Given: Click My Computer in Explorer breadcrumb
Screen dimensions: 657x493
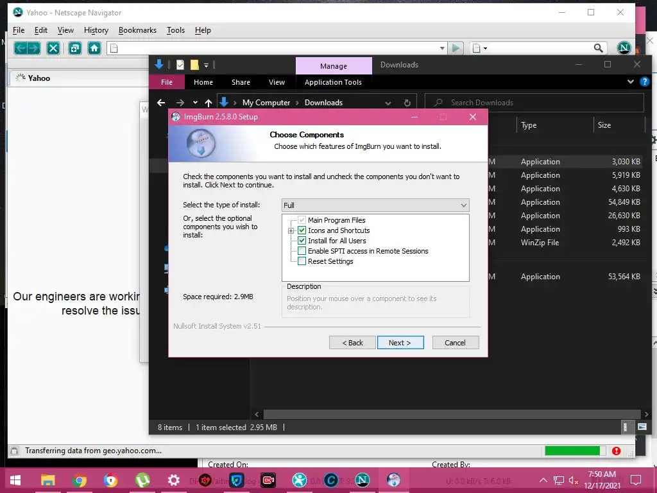Looking at the screenshot, I should (x=266, y=102).
